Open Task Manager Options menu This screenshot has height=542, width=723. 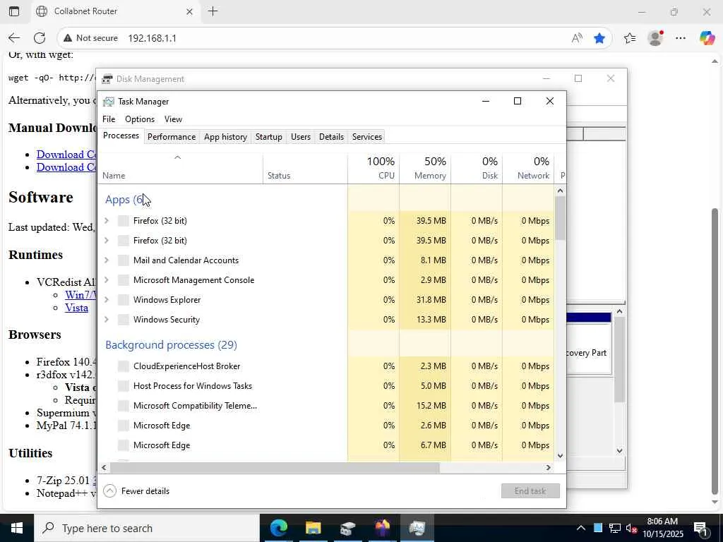pyautogui.click(x=140, y=119)
